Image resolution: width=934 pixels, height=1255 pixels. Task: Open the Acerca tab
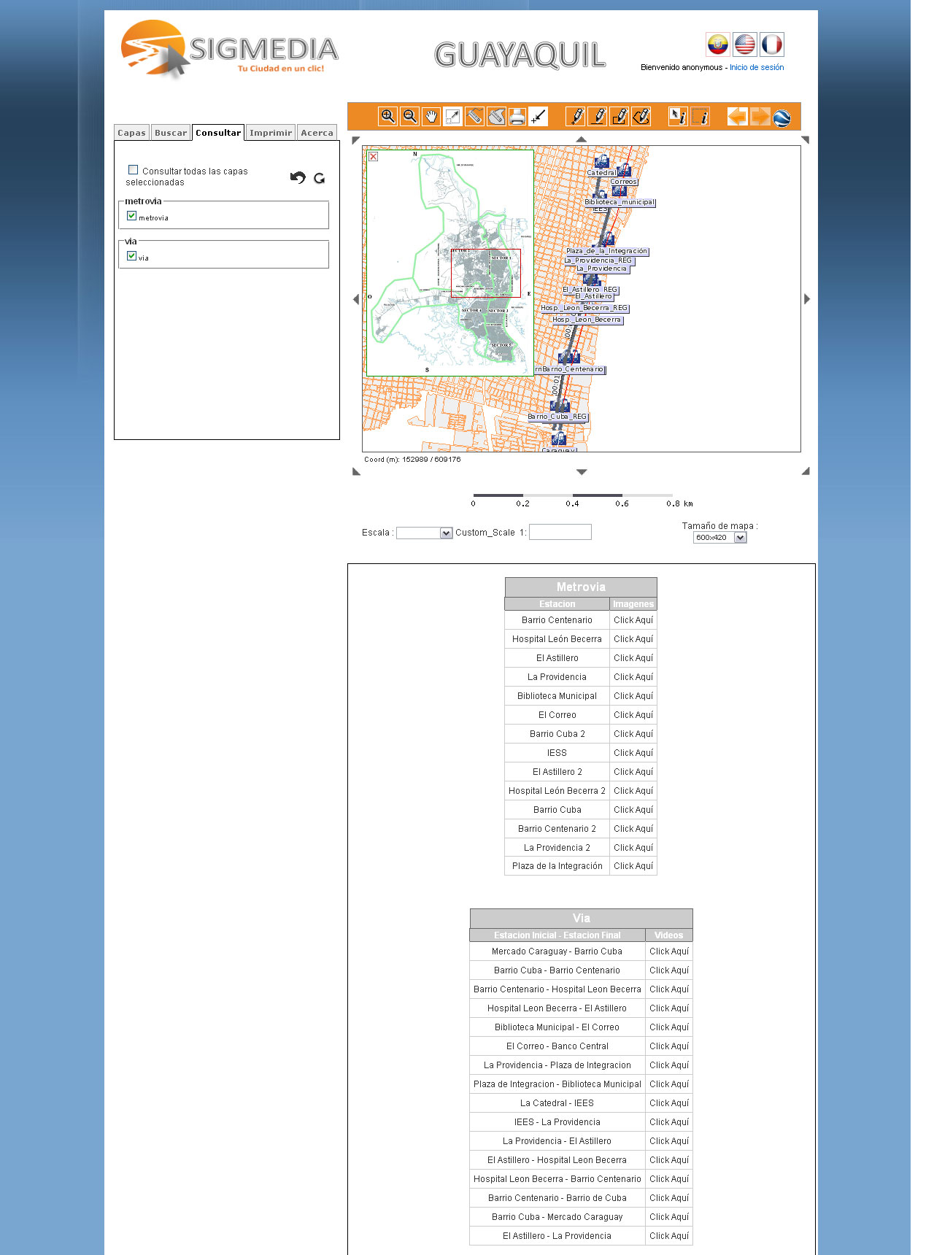pos(317,133)
